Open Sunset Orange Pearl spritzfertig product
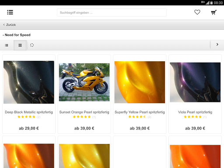The image size is (224, 168). tap(84, 112)
